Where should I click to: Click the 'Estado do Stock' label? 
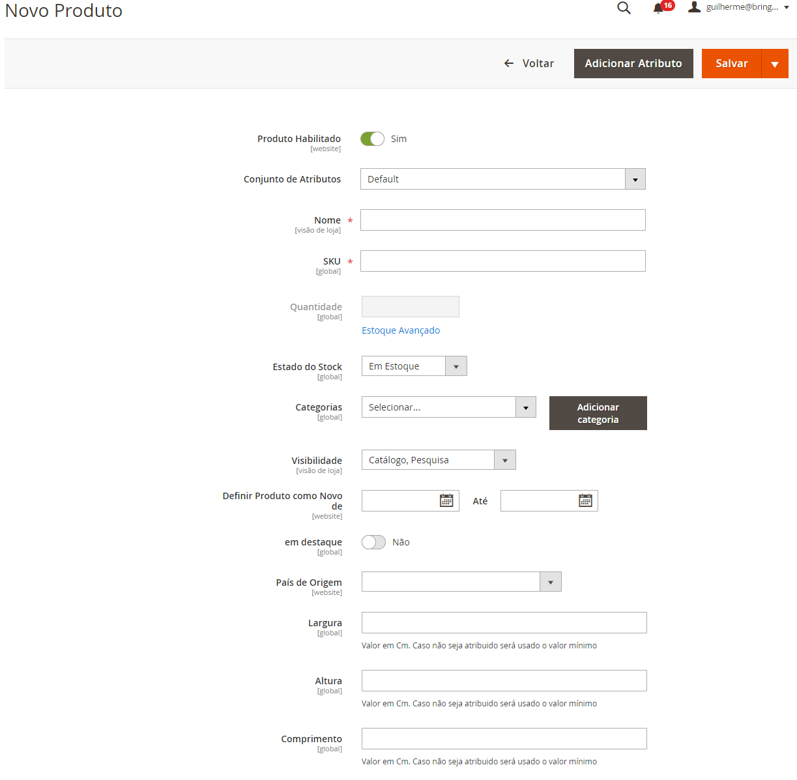[308, 367]
